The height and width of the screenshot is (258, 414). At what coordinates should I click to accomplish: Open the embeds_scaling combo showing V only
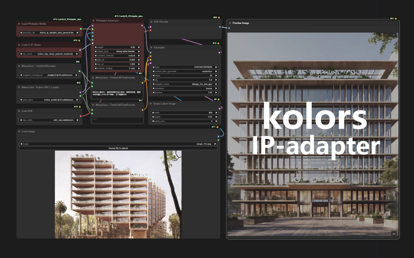click(118, 68)
